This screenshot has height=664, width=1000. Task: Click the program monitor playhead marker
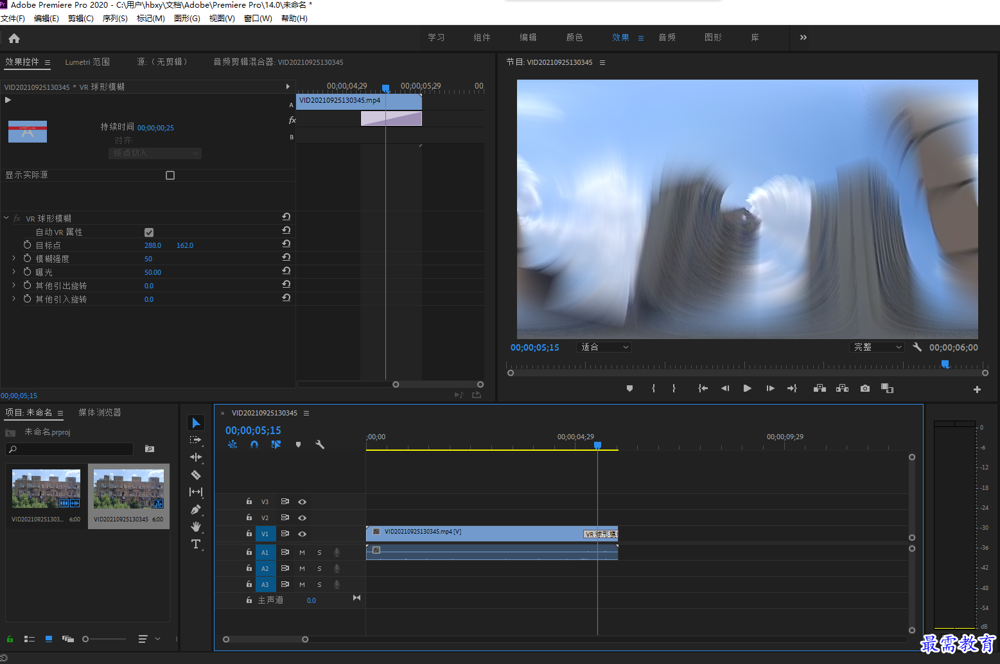pos(945,364)
